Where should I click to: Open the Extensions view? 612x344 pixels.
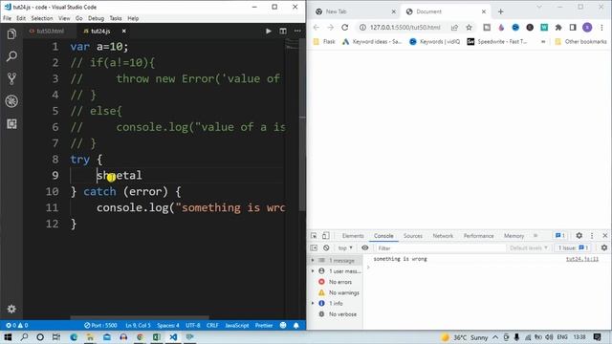click(x=11, y=124)
